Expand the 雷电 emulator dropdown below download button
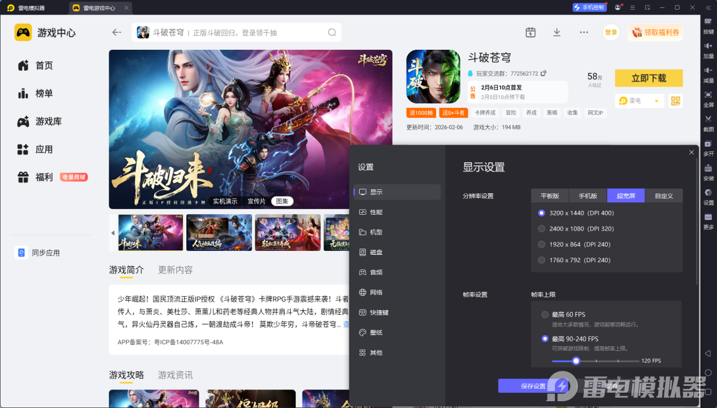This screenshot has height=408, width=717. (639, 101)
